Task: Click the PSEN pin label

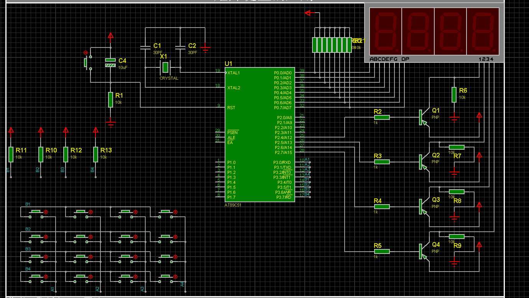Action: pos(233,133)
